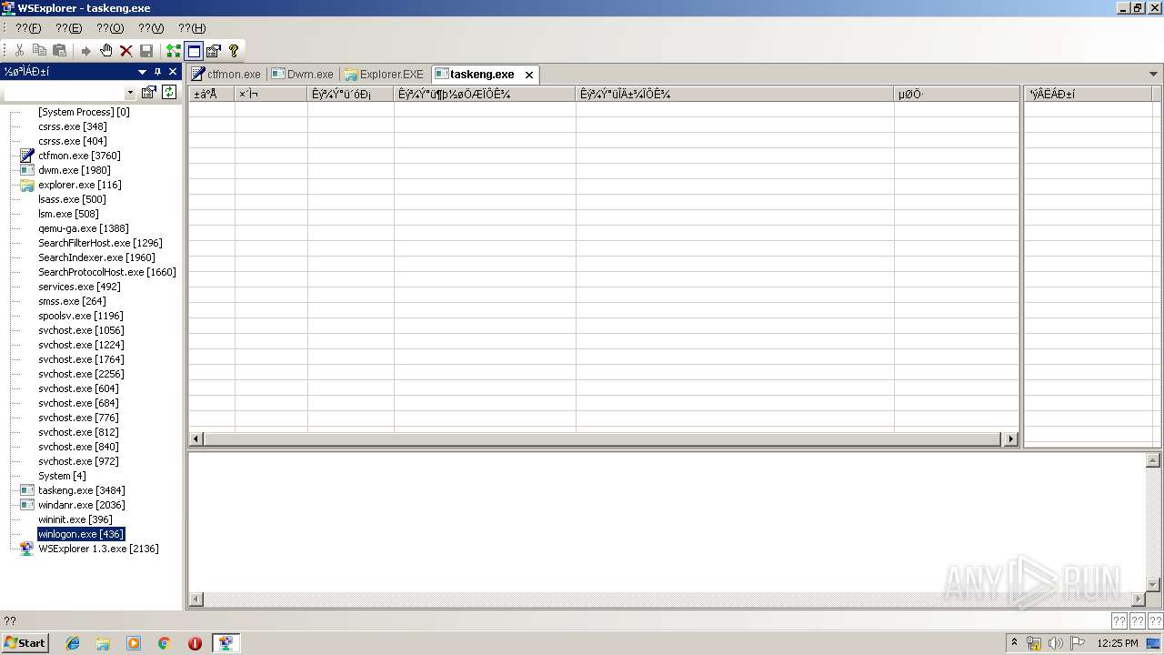Click the ctfmon.exe pen icon in tree

27,156
